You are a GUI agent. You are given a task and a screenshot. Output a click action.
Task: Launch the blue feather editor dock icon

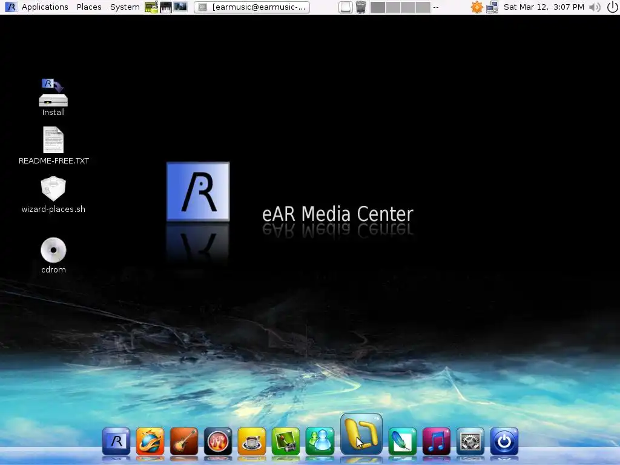[x=402, y=441]
